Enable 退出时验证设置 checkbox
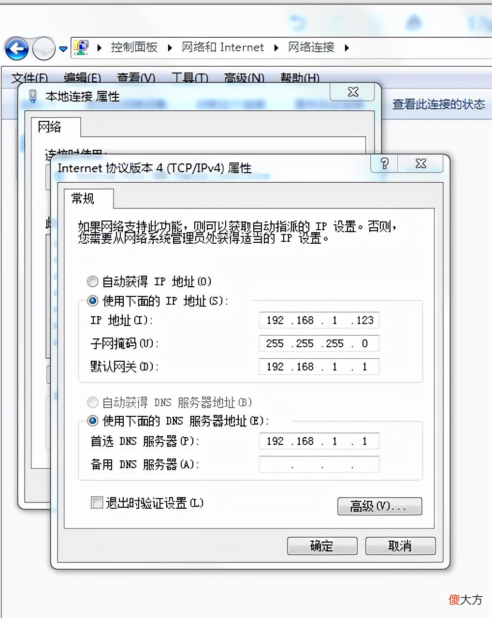This screenshot has height=618, width=492. 97,502
